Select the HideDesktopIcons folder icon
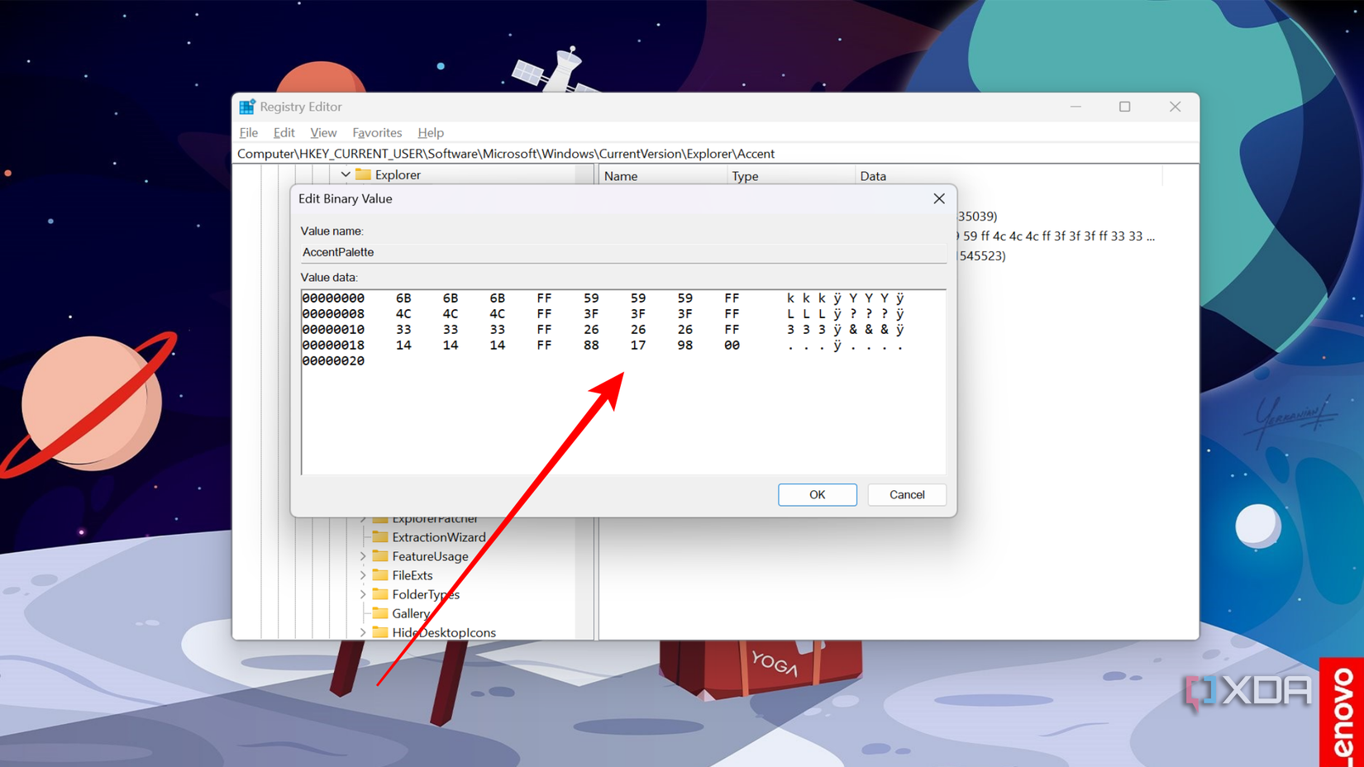The width and height of the screenshot is (1364, 767). click(x=380, y=632)
